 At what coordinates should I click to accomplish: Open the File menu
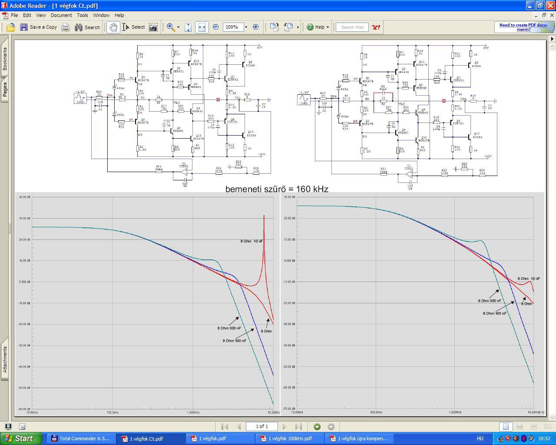point(14,15)
